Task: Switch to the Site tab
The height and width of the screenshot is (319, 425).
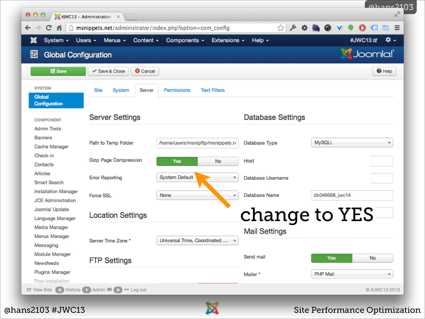Action: click(x=98, y=90)
